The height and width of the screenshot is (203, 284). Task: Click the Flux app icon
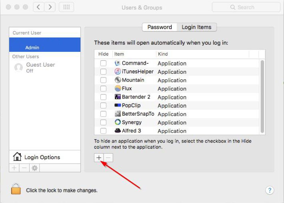tap(118, 88)
